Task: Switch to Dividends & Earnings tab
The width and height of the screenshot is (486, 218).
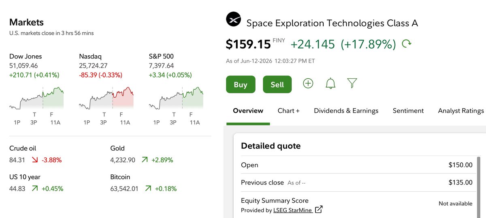Action: click(x=346, y=111)
